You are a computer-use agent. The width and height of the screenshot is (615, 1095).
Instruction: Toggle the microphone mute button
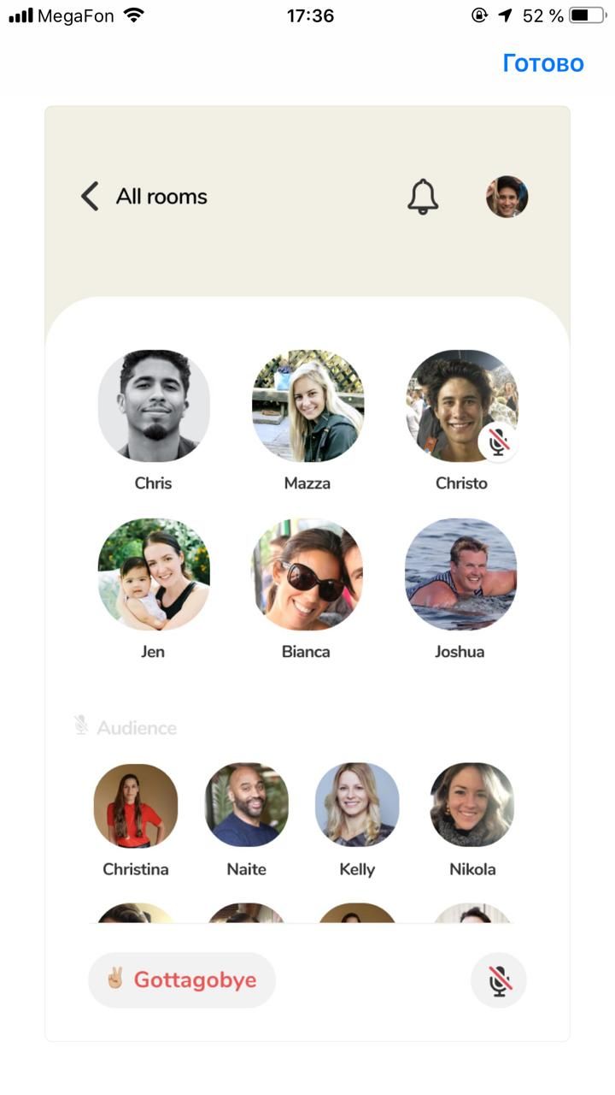[499, 980]
